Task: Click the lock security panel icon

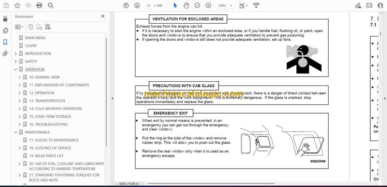Action: (x=5, y=19)
